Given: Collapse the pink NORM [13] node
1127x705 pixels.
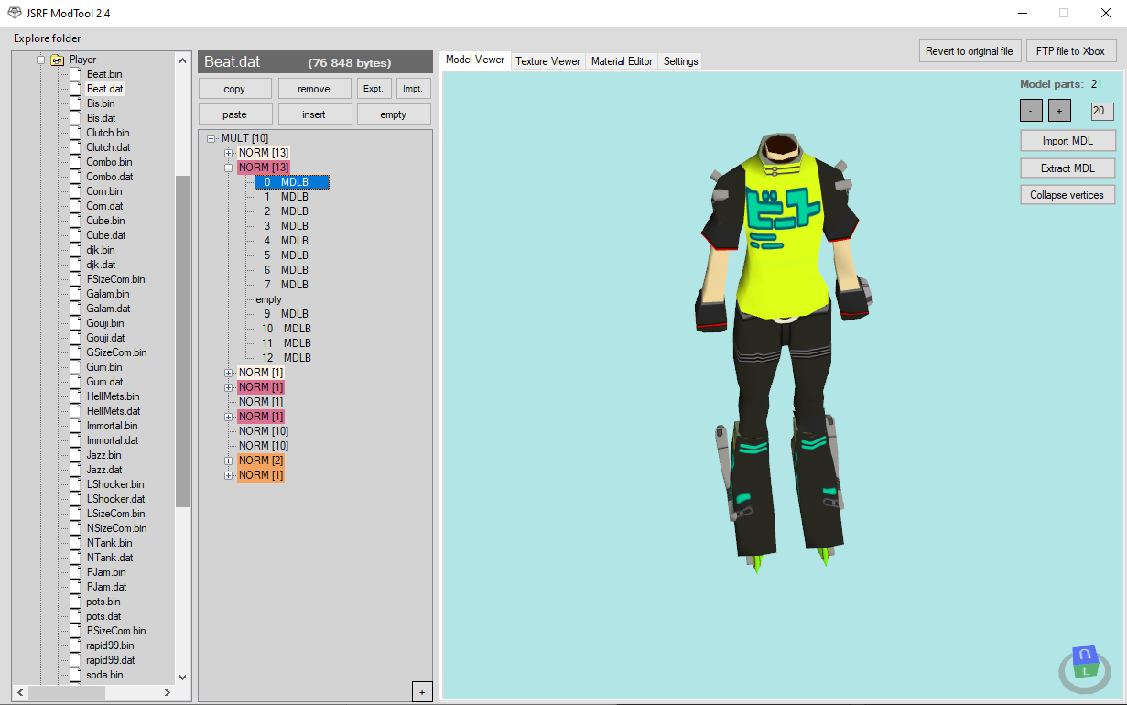Looking at the screenshot, I should pyautogui.click(x=229, y=168).
